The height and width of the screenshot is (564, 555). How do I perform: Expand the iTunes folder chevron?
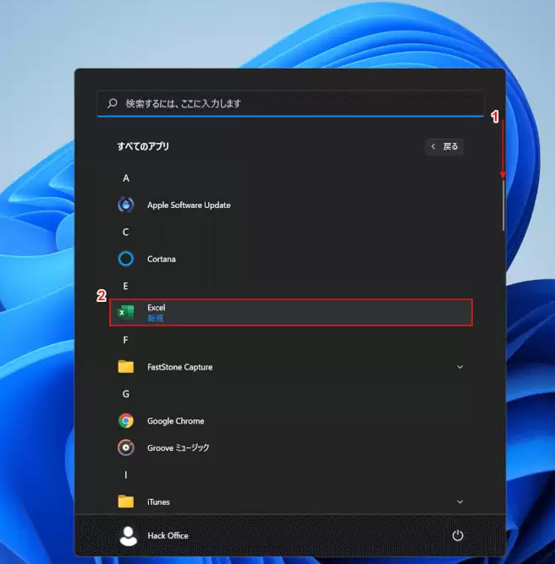point(460,501)
